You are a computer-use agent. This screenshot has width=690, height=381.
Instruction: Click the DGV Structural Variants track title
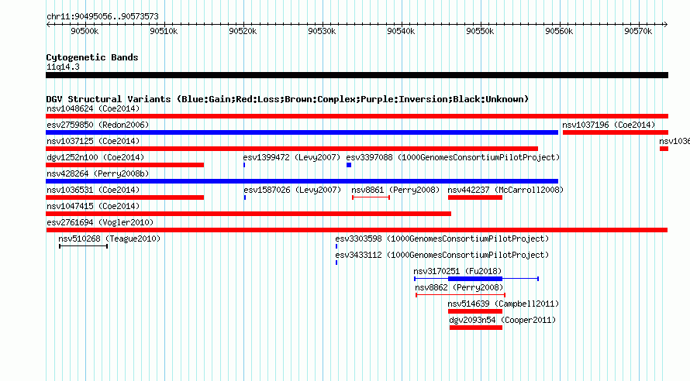(x=288, y=99)
